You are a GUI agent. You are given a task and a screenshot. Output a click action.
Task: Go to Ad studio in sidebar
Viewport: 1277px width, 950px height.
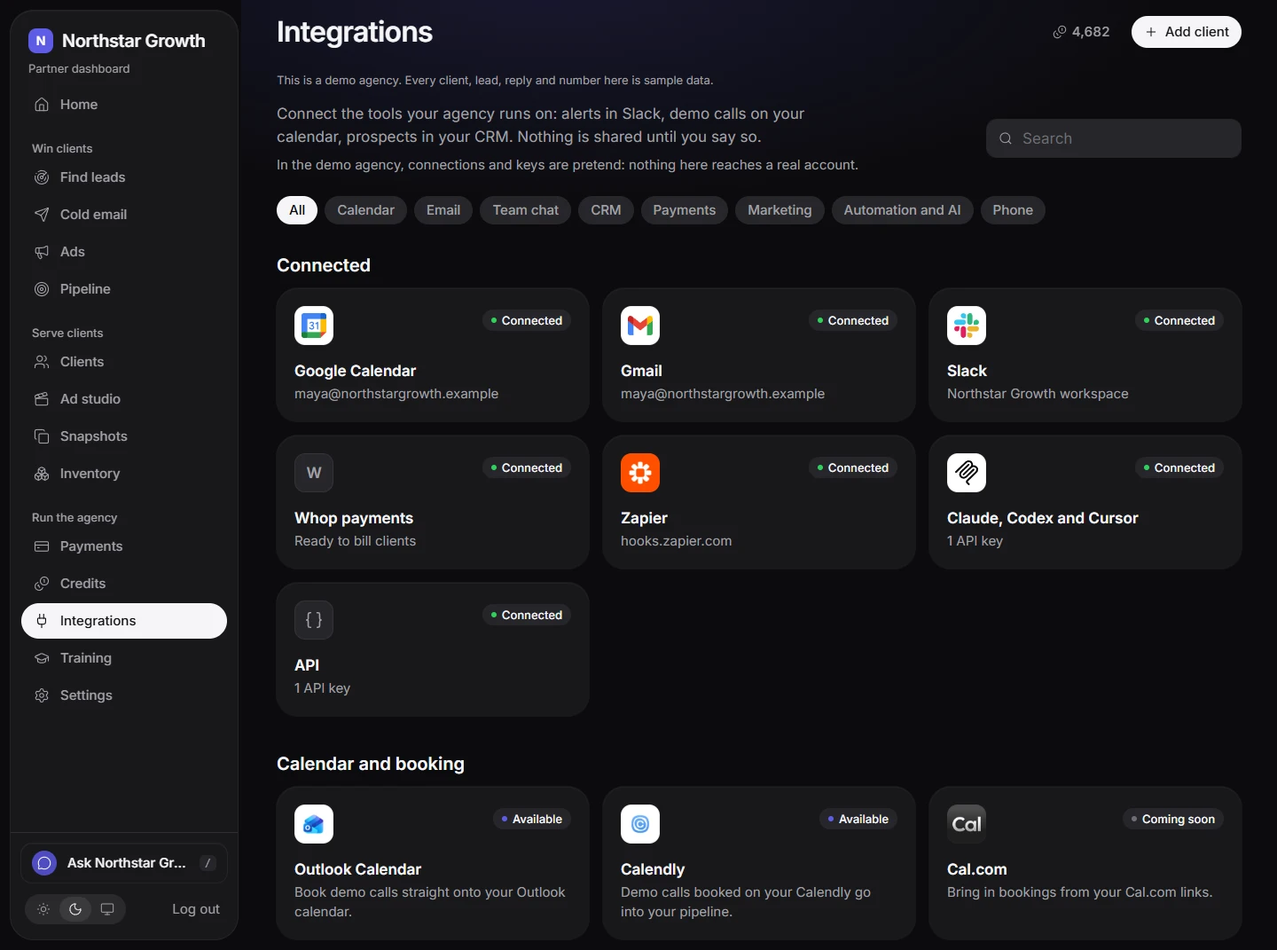pos(124,399)
